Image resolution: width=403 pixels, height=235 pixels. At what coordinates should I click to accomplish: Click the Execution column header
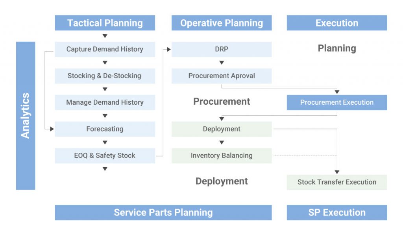coord(337,23)
